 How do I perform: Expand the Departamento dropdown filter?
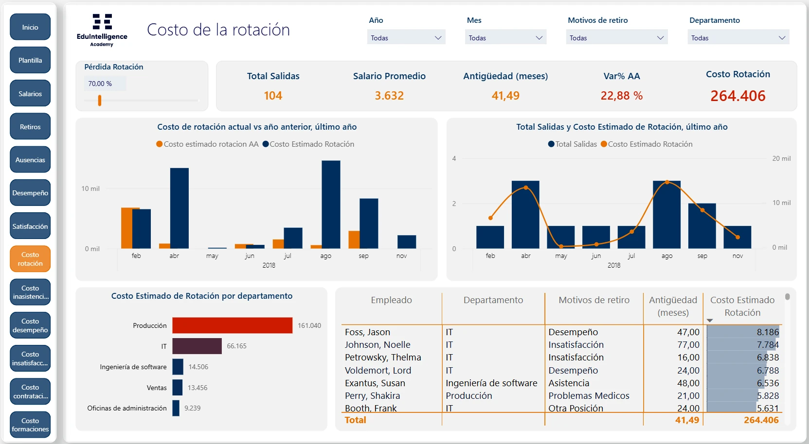click(x=738, y=37)
